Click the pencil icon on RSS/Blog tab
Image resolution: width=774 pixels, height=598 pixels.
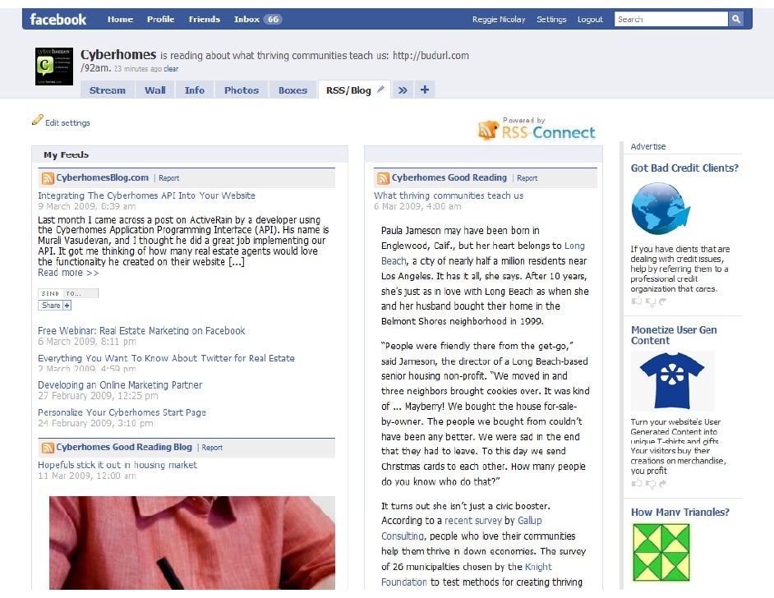[380, 90]
